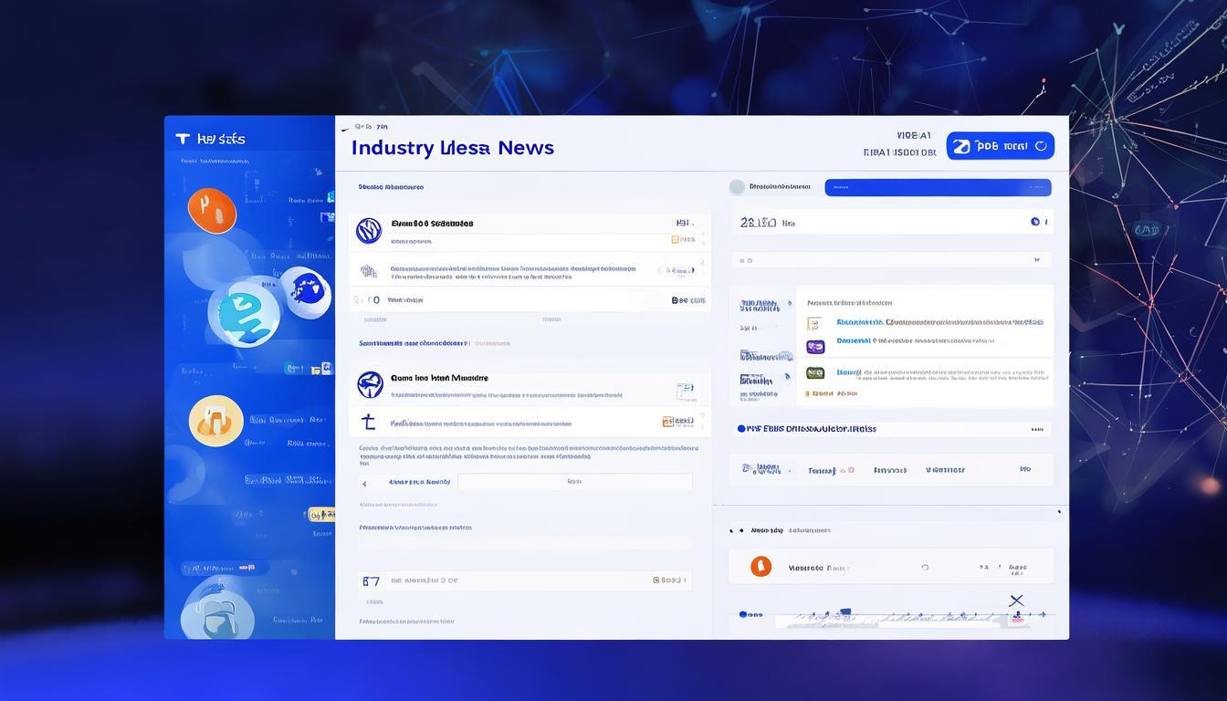Expand the chevron in the row below 28
The width and height of the screenshot is (1227, 701).
pos(1036,260)
